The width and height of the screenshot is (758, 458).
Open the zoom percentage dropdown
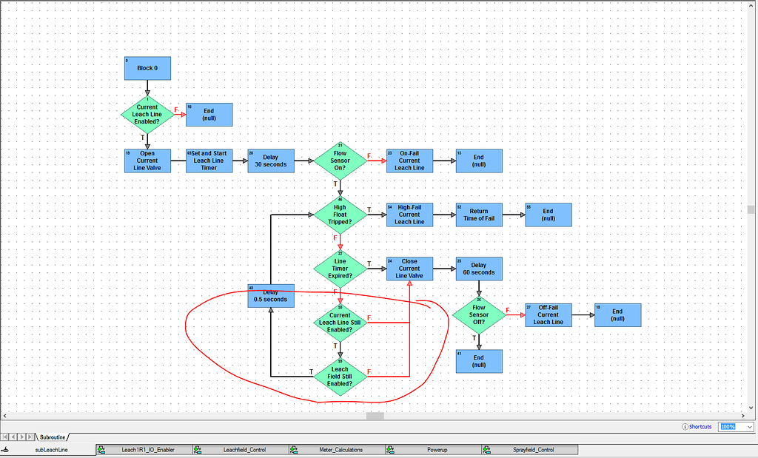750,427
